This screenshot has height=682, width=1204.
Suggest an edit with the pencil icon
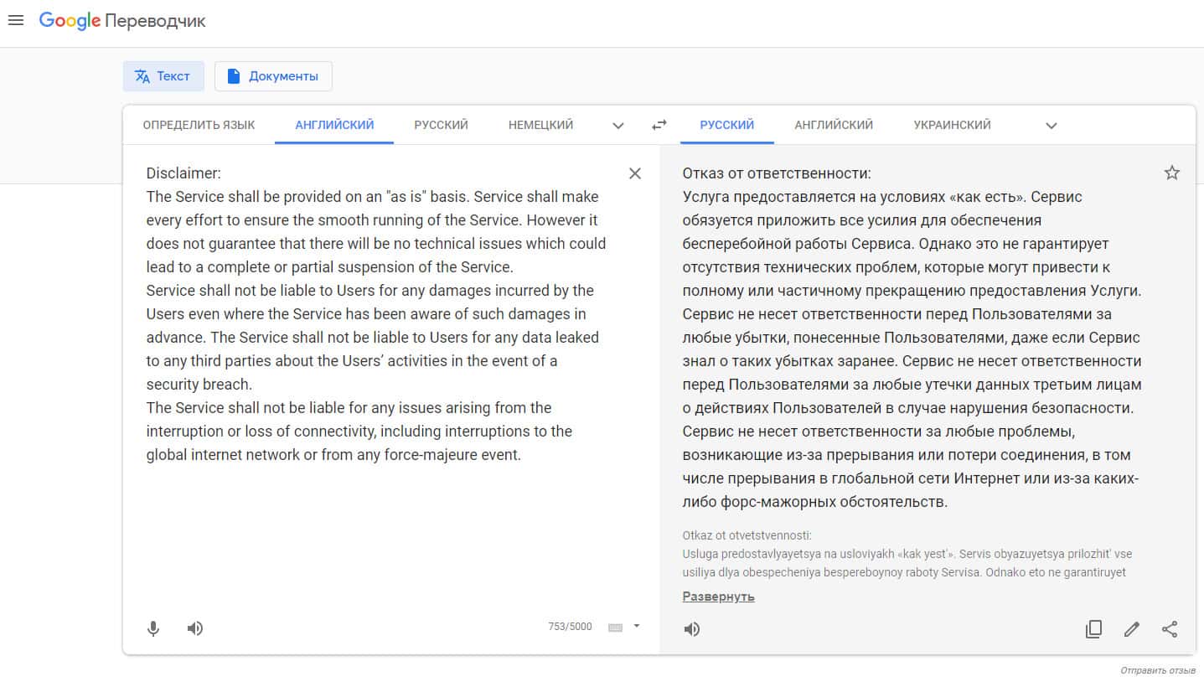pyautogui.click(x=1132, y=629)
